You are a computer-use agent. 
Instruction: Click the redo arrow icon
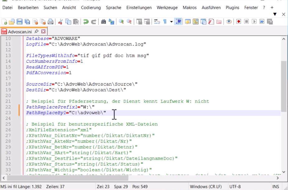pyautogui.click(x=94, y=22)
